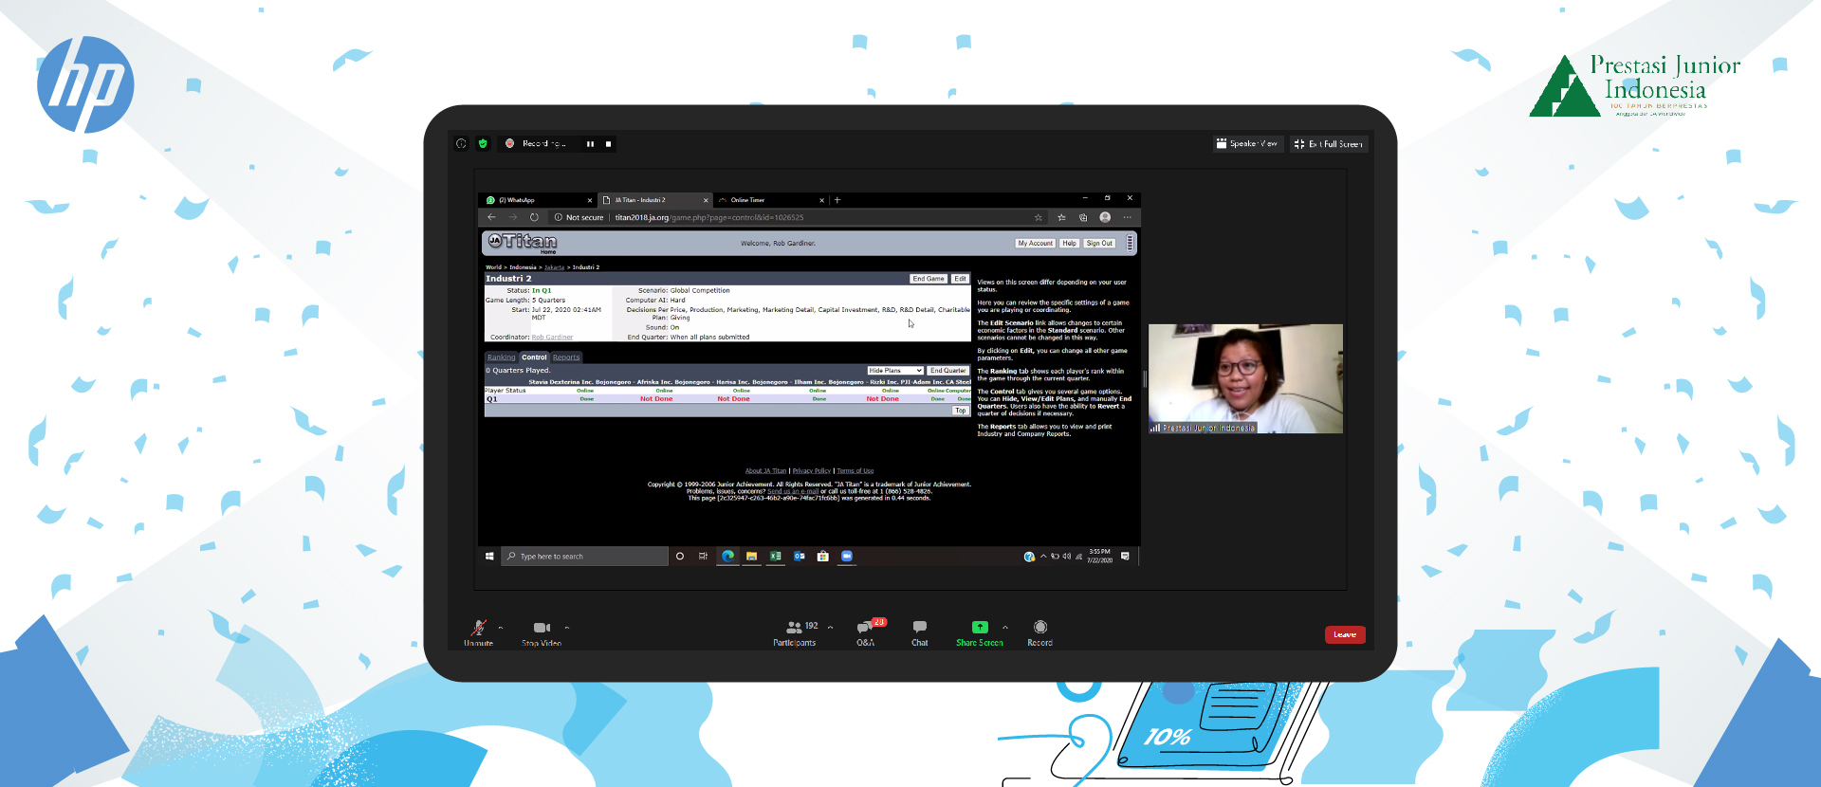Expand audio options arrow beside Unmute

[501, 628]
